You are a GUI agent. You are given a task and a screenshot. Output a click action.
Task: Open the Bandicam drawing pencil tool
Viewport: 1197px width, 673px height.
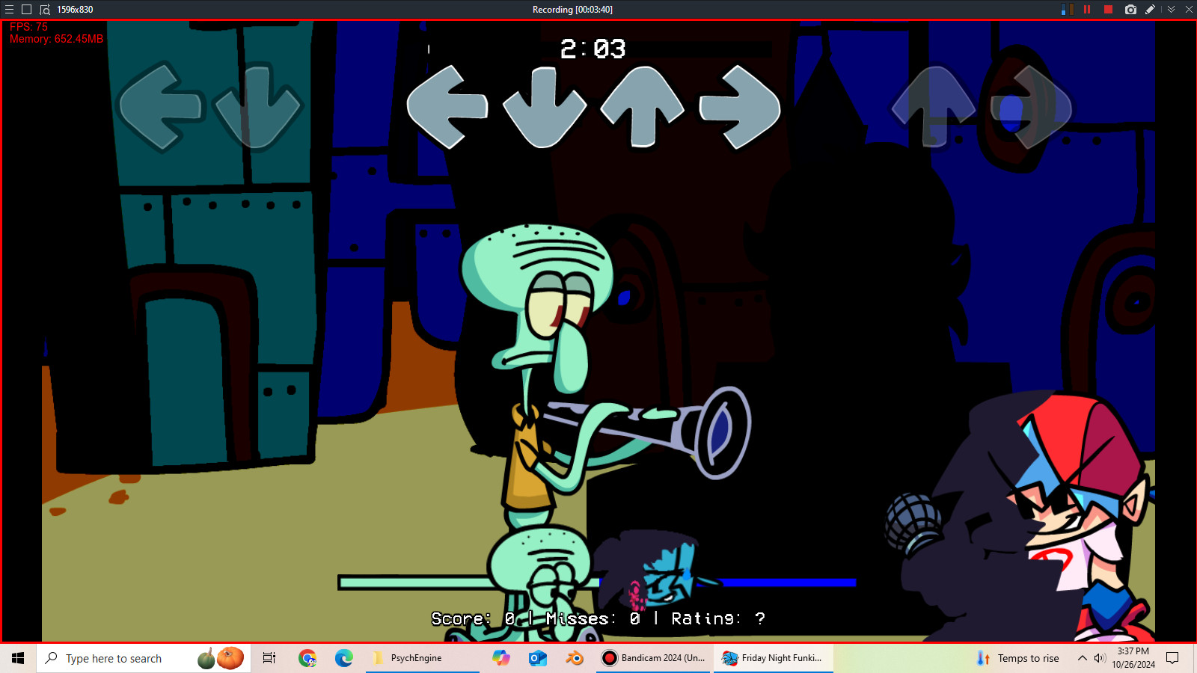[1151, 10]
